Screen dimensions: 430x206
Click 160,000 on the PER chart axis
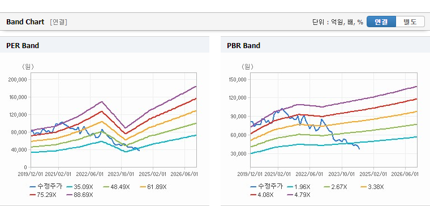point(18,97)
